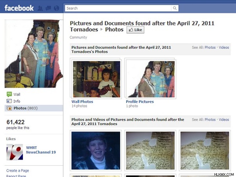Screen dimensions: 236x177
Task: Click the Facebook logo
Action: pyautogui.click(x=19, y=8)
